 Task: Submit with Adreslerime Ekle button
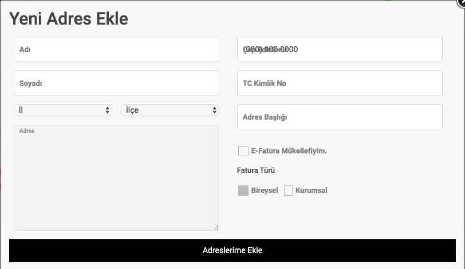[x=232, y=251]
